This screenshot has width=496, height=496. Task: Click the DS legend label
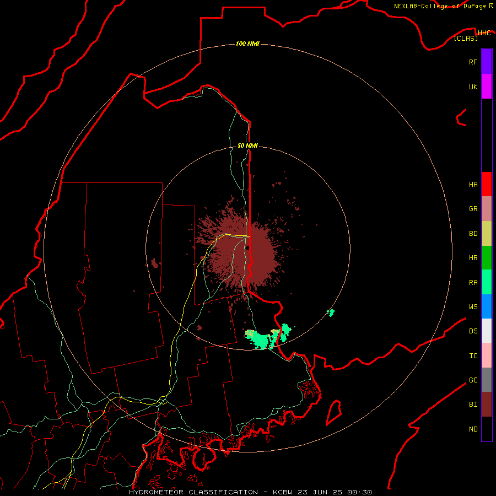pyautogui.click(x=473, y=331)
